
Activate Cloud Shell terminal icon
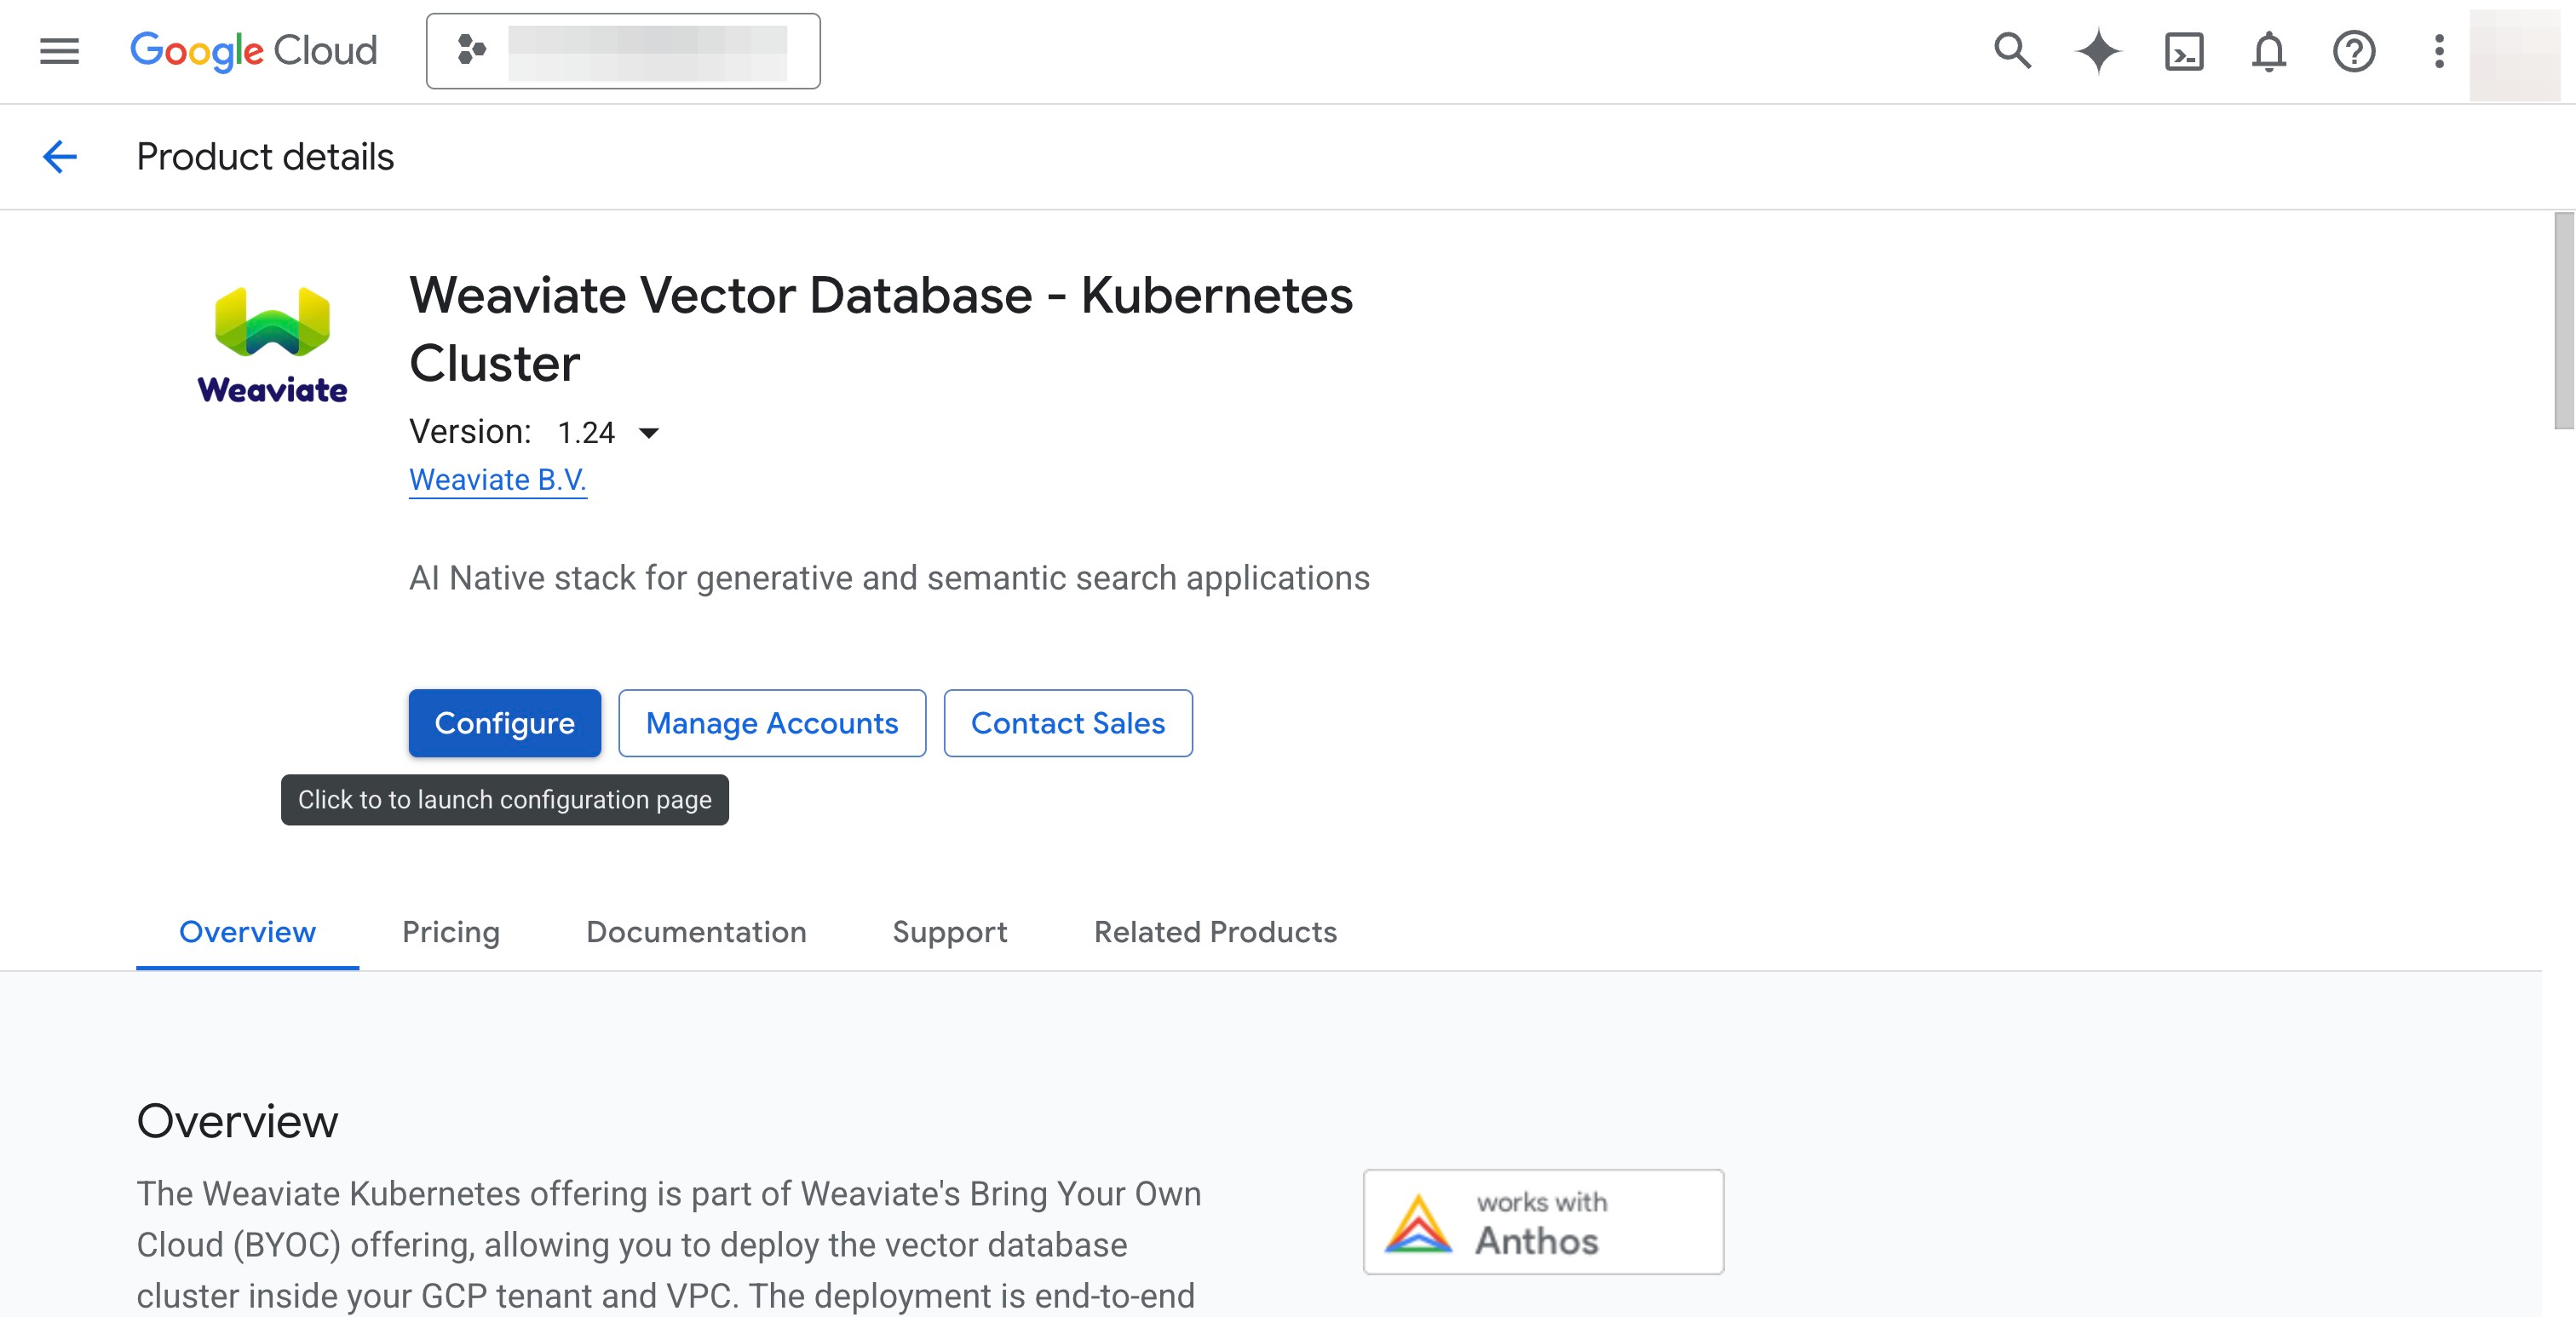tap(2184, 51)
